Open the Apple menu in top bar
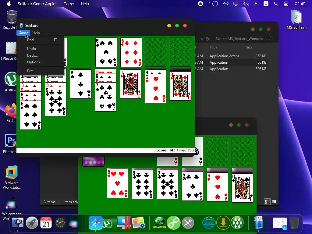312x234 pixels. pyautogui.click(x=9, y=4)
